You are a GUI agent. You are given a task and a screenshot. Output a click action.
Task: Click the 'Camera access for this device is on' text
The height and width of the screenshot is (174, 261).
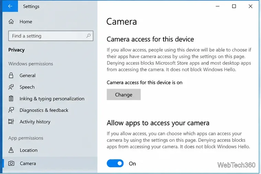145,83
